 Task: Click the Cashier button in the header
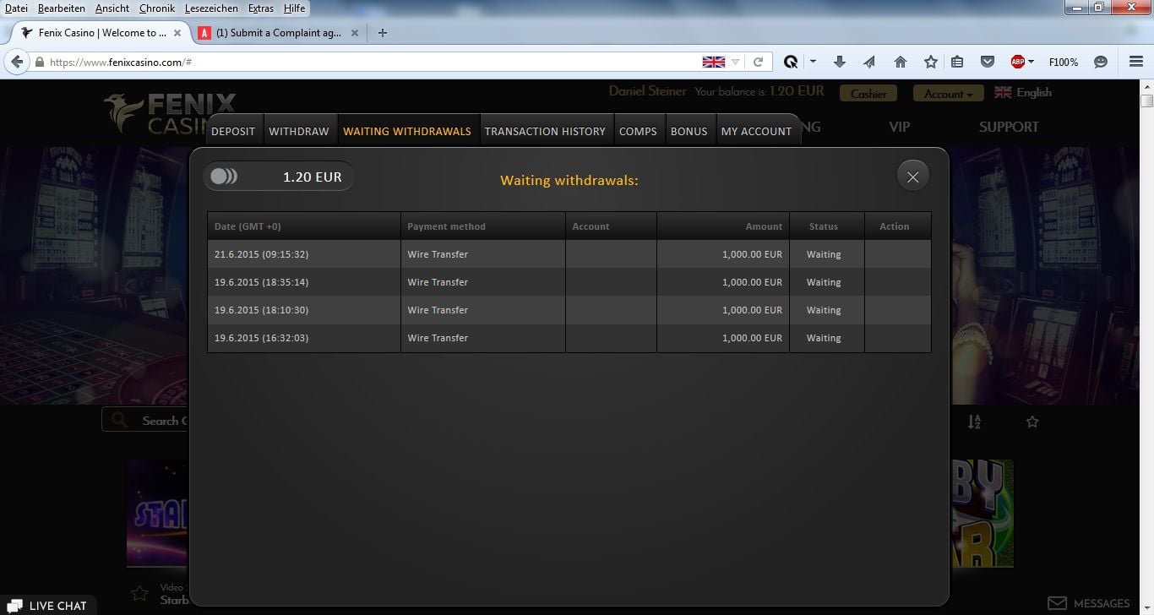click(x=868, y=94)
